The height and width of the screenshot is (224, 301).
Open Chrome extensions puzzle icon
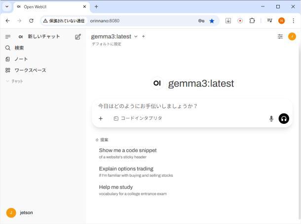pos(252,21)
